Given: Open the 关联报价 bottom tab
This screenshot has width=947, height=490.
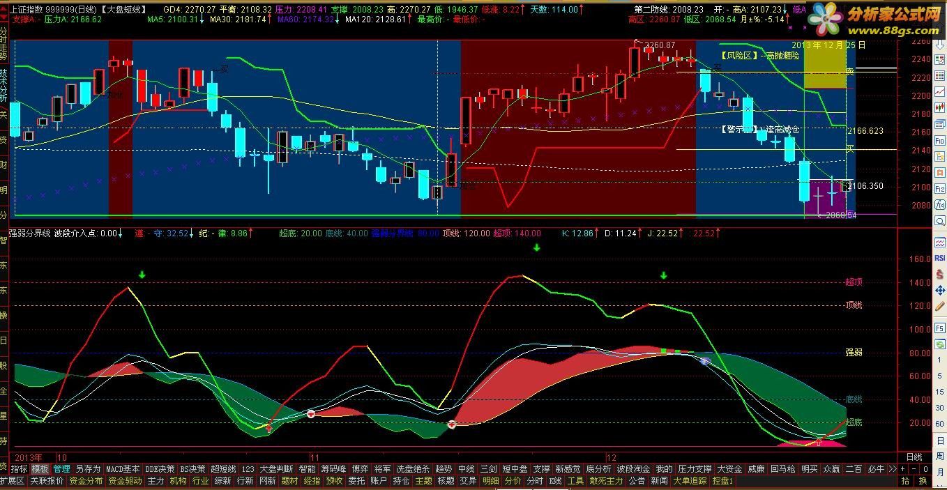Looking at the screenshot, I should click(47, 481).
